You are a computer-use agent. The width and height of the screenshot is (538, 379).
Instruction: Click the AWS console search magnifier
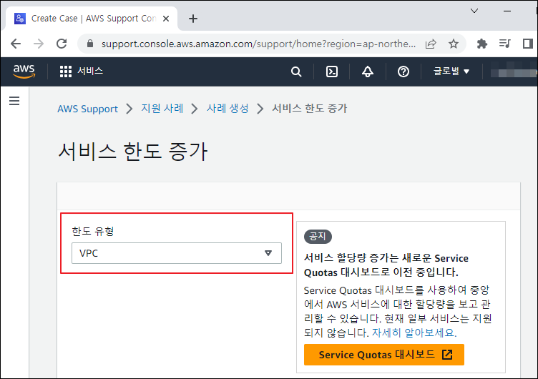click(x=296, y=72)
